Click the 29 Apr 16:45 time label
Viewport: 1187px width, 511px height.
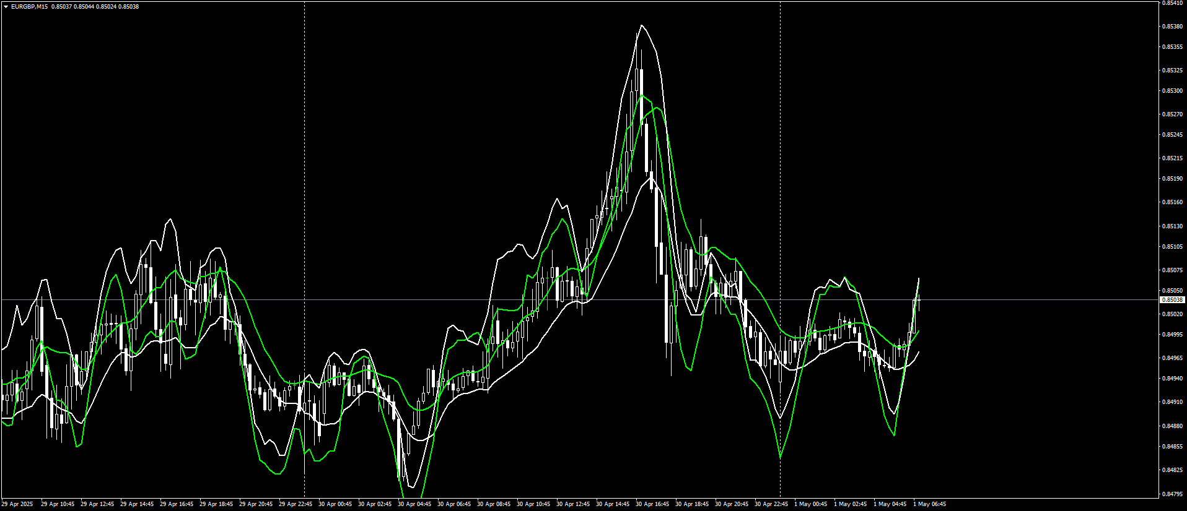(177, 504)
